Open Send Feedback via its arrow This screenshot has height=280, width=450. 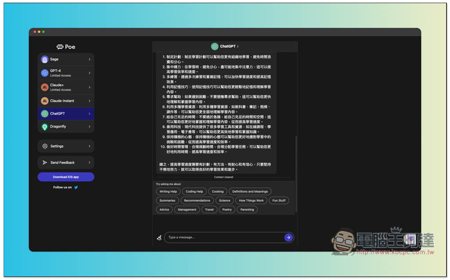click(x=89, y=163)
